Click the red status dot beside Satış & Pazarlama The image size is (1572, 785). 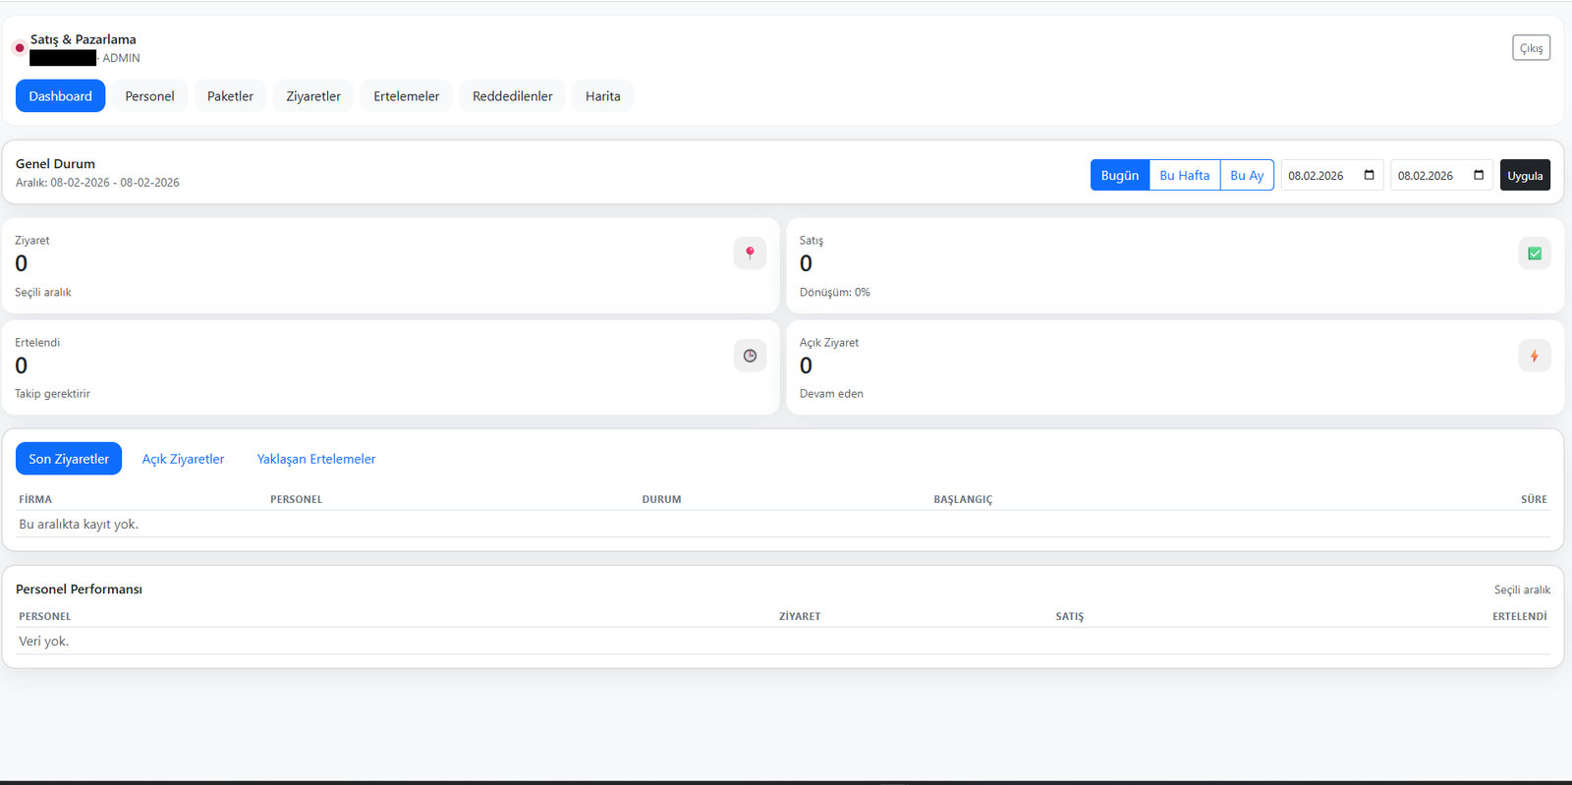(20, 48)
